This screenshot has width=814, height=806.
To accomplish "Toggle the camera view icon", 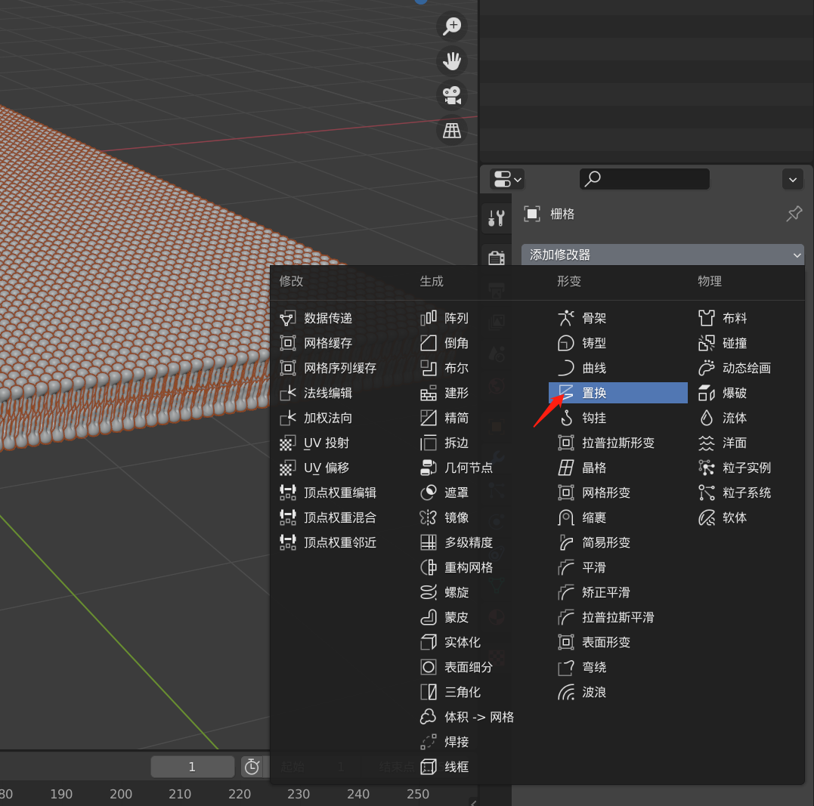I will tap(452, 95).
